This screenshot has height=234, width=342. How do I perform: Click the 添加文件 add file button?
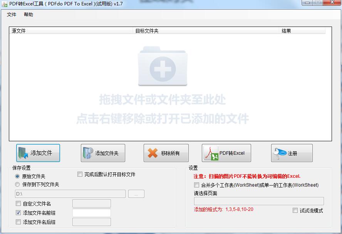pos(38,153)
